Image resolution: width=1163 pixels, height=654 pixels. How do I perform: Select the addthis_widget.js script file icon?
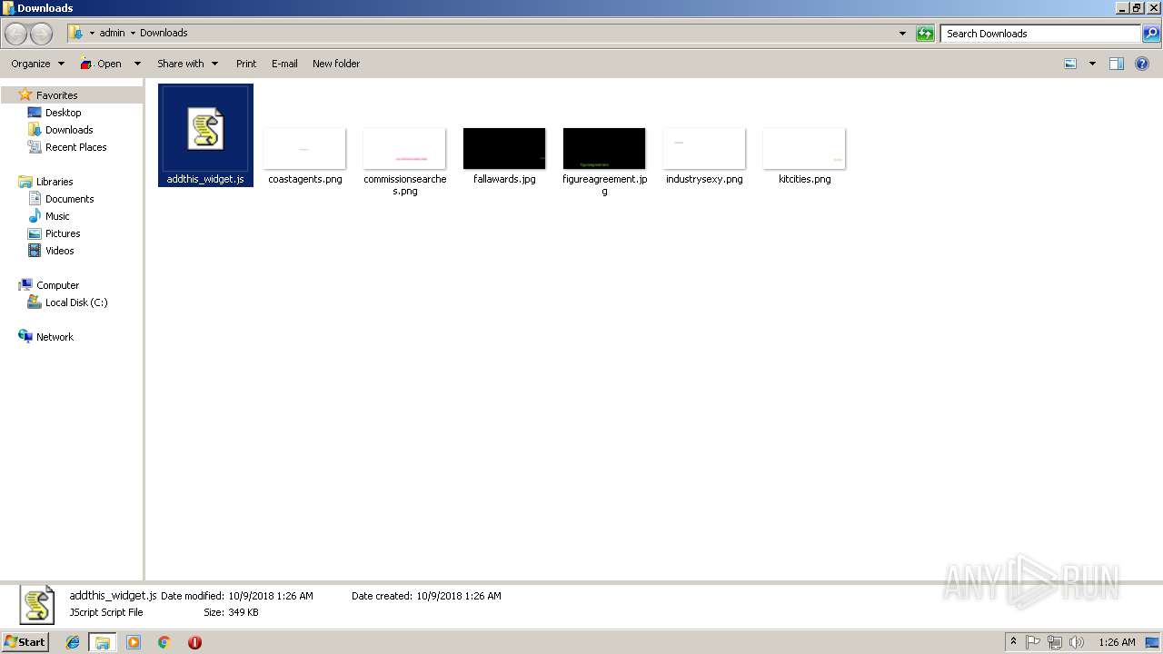tap(205, 128)
